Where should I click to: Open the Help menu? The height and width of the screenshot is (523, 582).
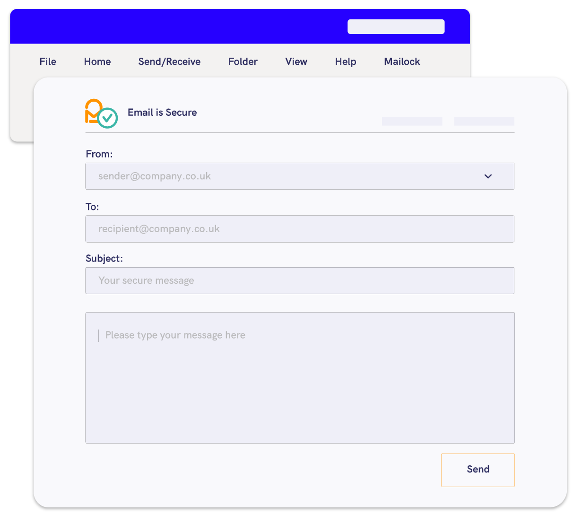(345, 61)
